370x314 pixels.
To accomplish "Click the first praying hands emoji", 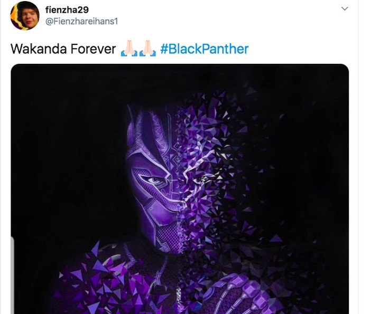I will pos(129,49).
